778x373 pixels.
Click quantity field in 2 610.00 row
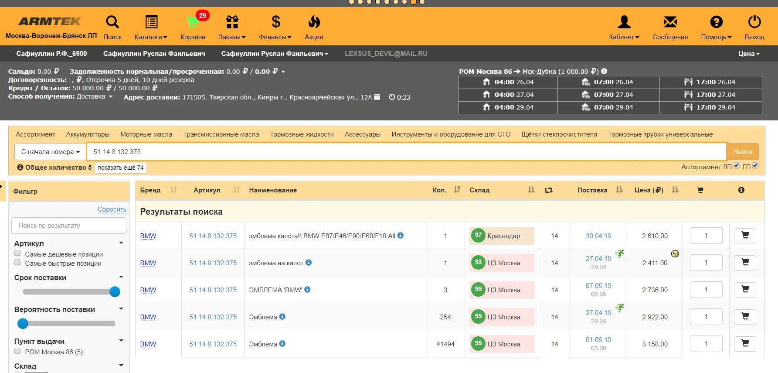(706, 236)
